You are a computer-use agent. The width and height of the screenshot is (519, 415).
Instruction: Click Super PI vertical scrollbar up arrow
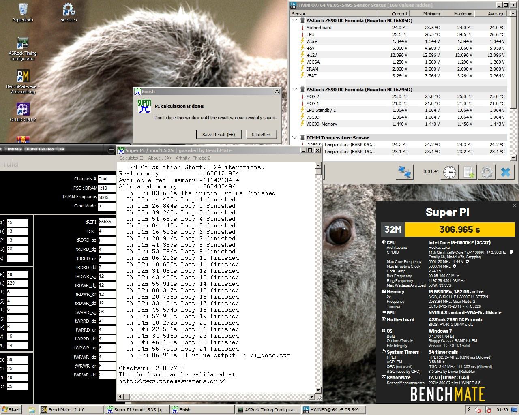tap(318, 165)
